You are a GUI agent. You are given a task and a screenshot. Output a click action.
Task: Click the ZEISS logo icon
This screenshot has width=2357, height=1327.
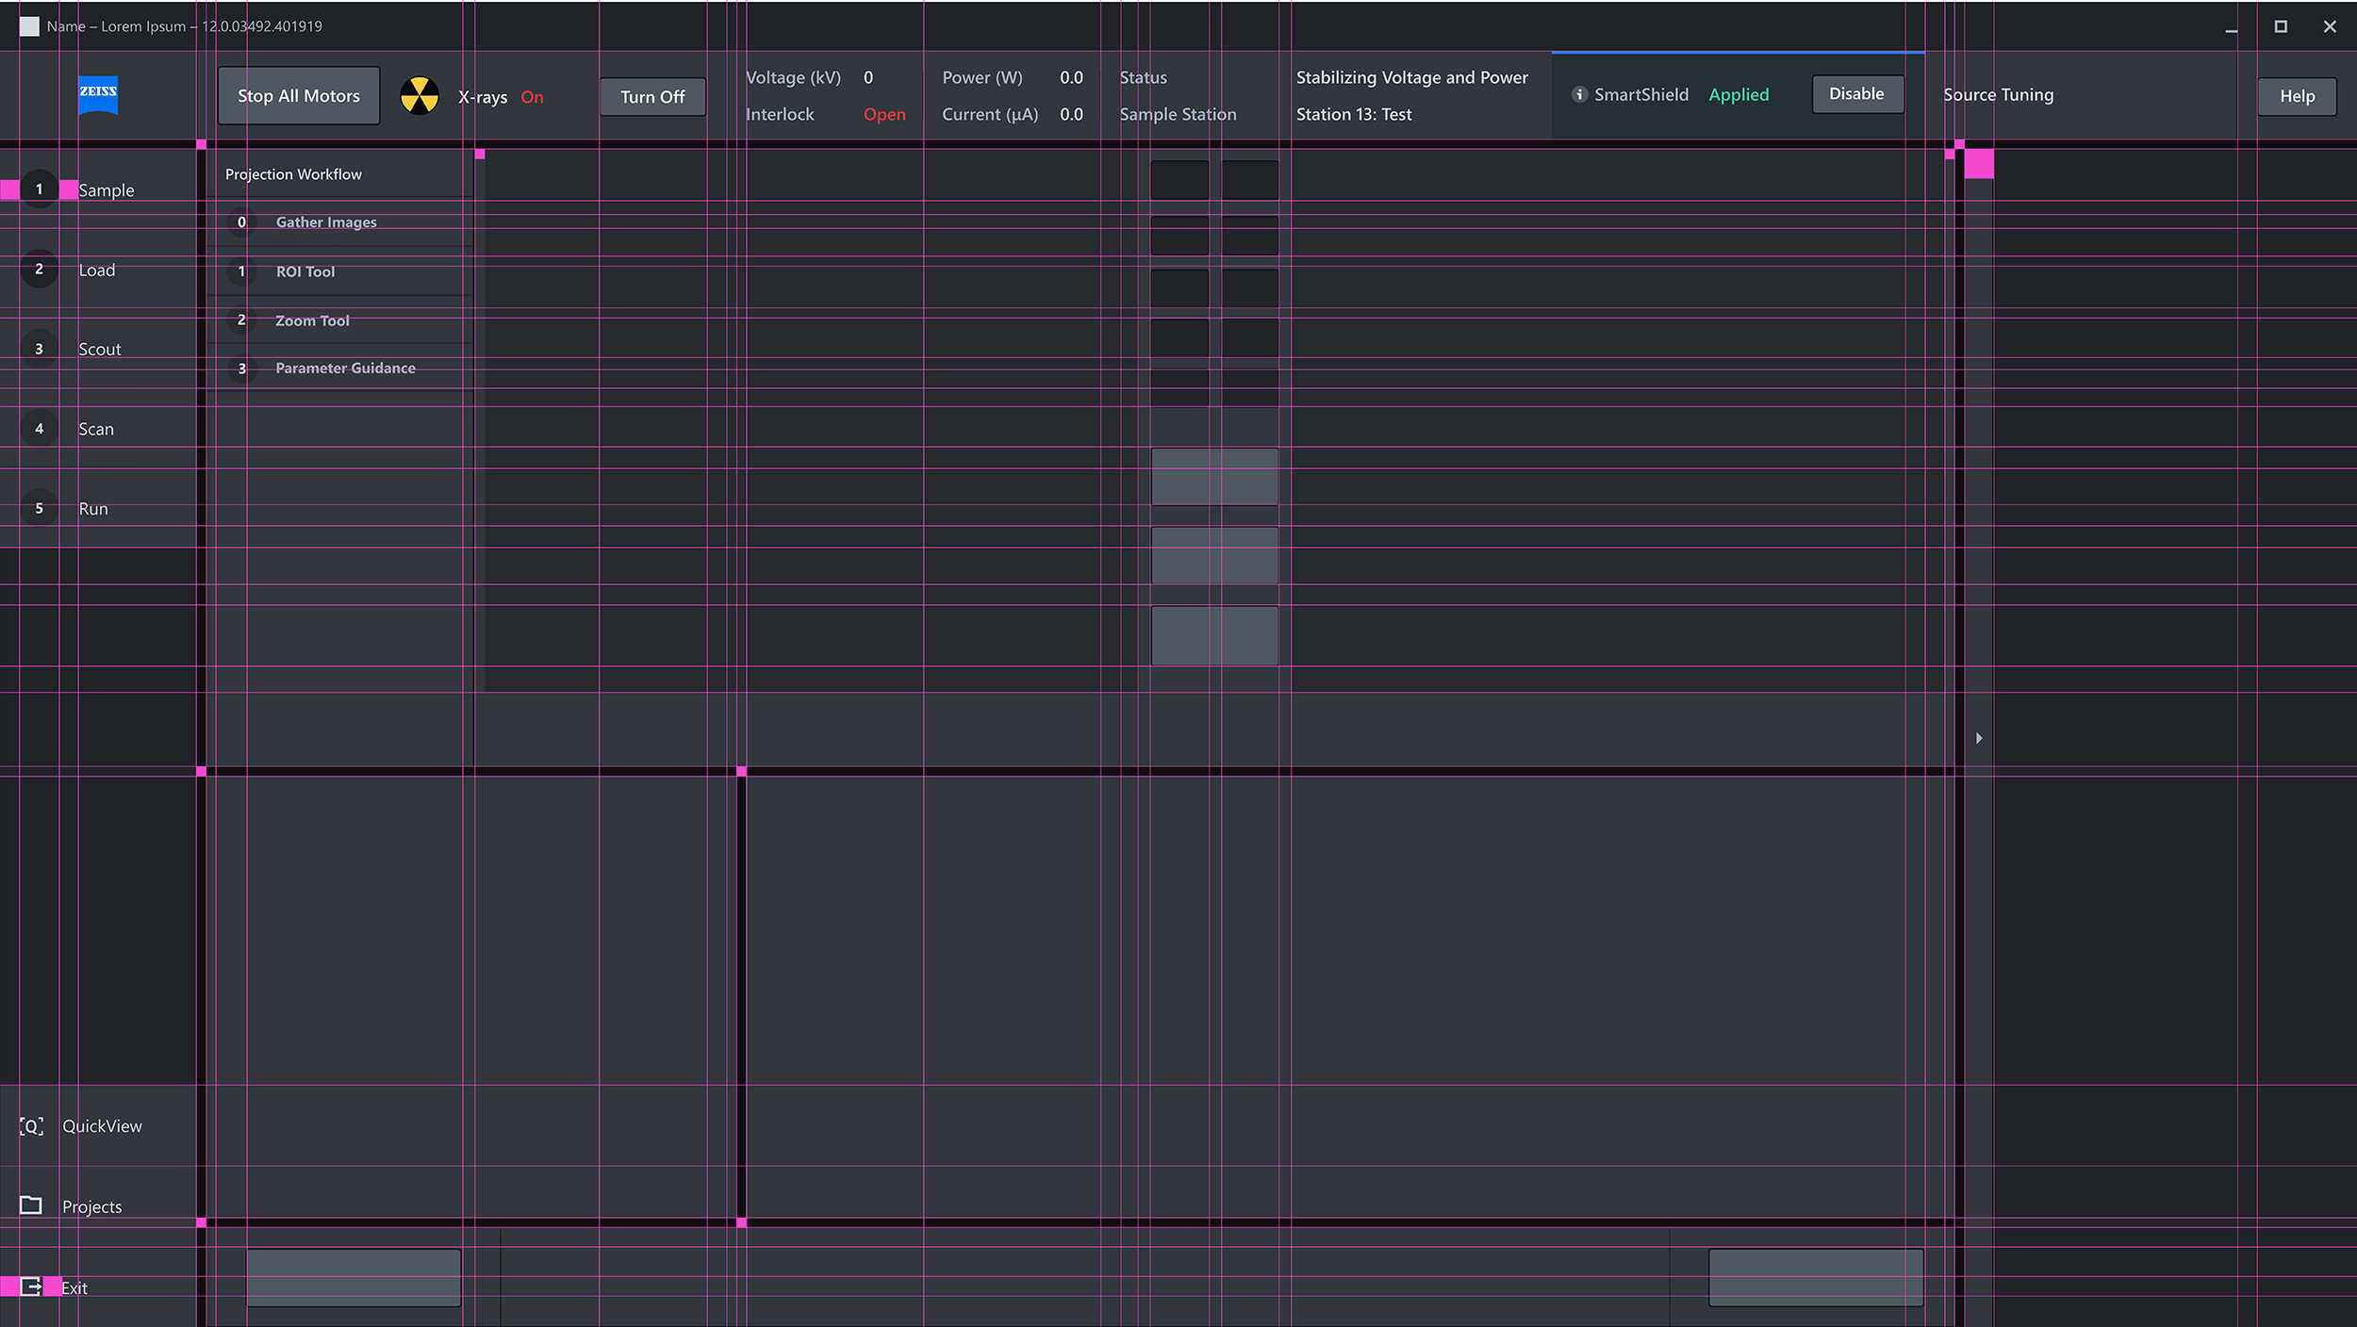point(98,94)
